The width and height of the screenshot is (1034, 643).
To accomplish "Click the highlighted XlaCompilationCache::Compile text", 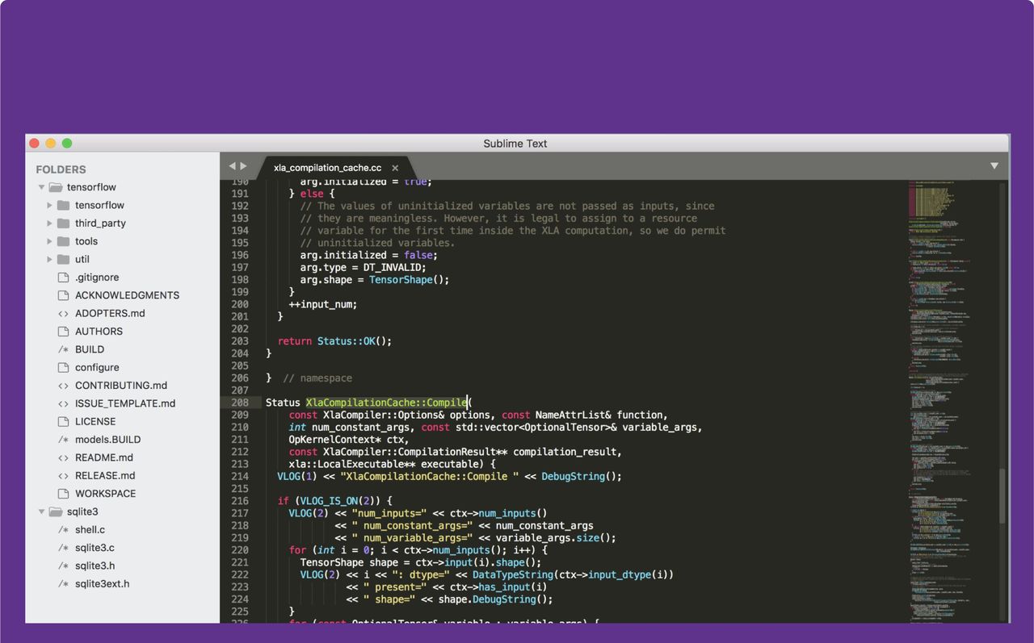I will pos(386,403).
